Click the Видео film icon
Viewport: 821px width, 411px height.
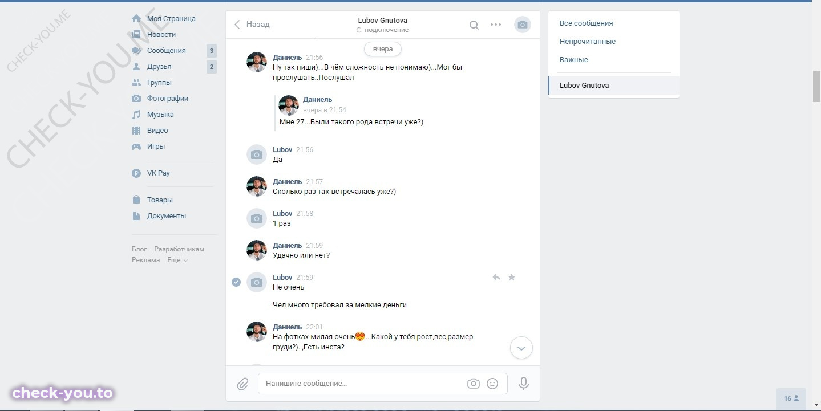pos(136,131)
